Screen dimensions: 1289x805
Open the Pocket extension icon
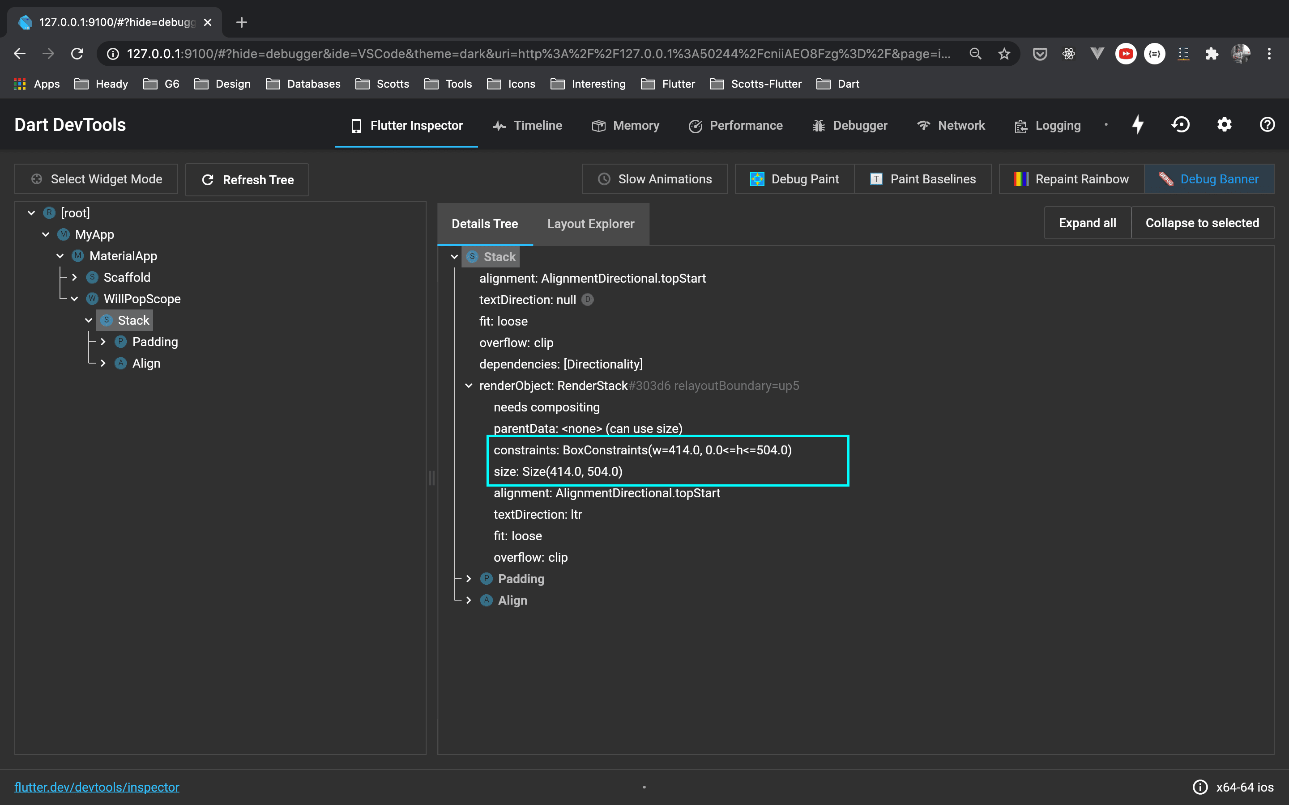click(x=1040, y=54)
